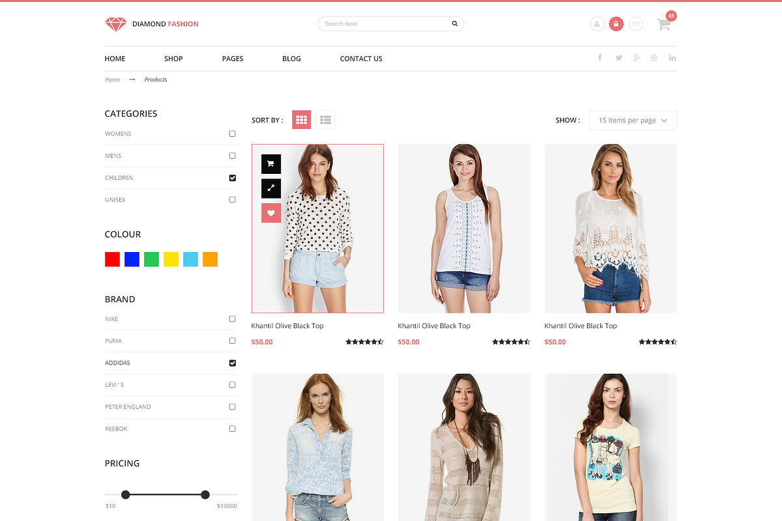Check the Mens category checkbox

pyautogui.click(x=233, y=156)
